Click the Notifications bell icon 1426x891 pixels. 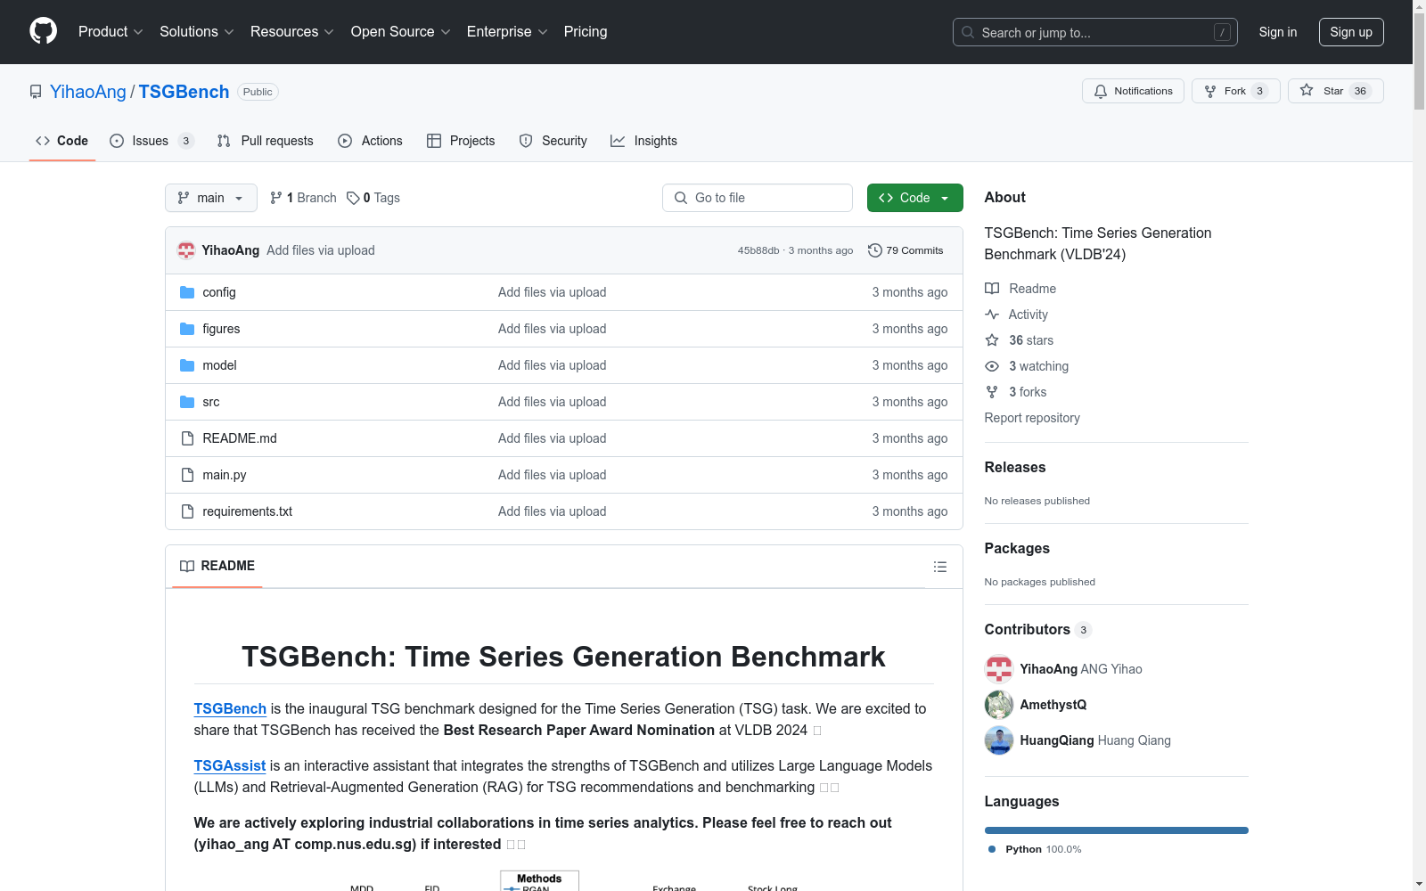pyautogui.click(x=1101, y=91)
